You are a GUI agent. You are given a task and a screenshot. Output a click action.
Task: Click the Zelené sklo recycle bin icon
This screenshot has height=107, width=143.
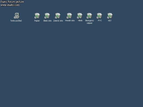tap(58, 16)
